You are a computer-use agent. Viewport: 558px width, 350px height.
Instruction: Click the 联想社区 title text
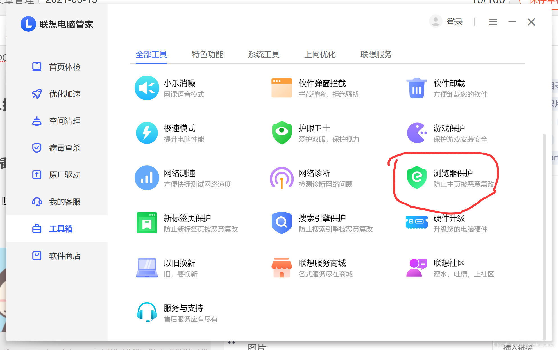coord(449,263)
